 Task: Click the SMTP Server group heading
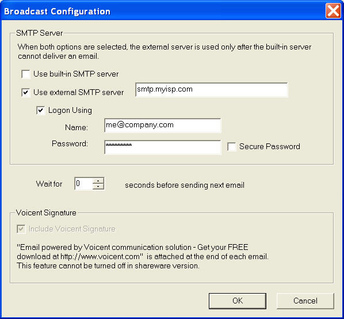point(40,33)
